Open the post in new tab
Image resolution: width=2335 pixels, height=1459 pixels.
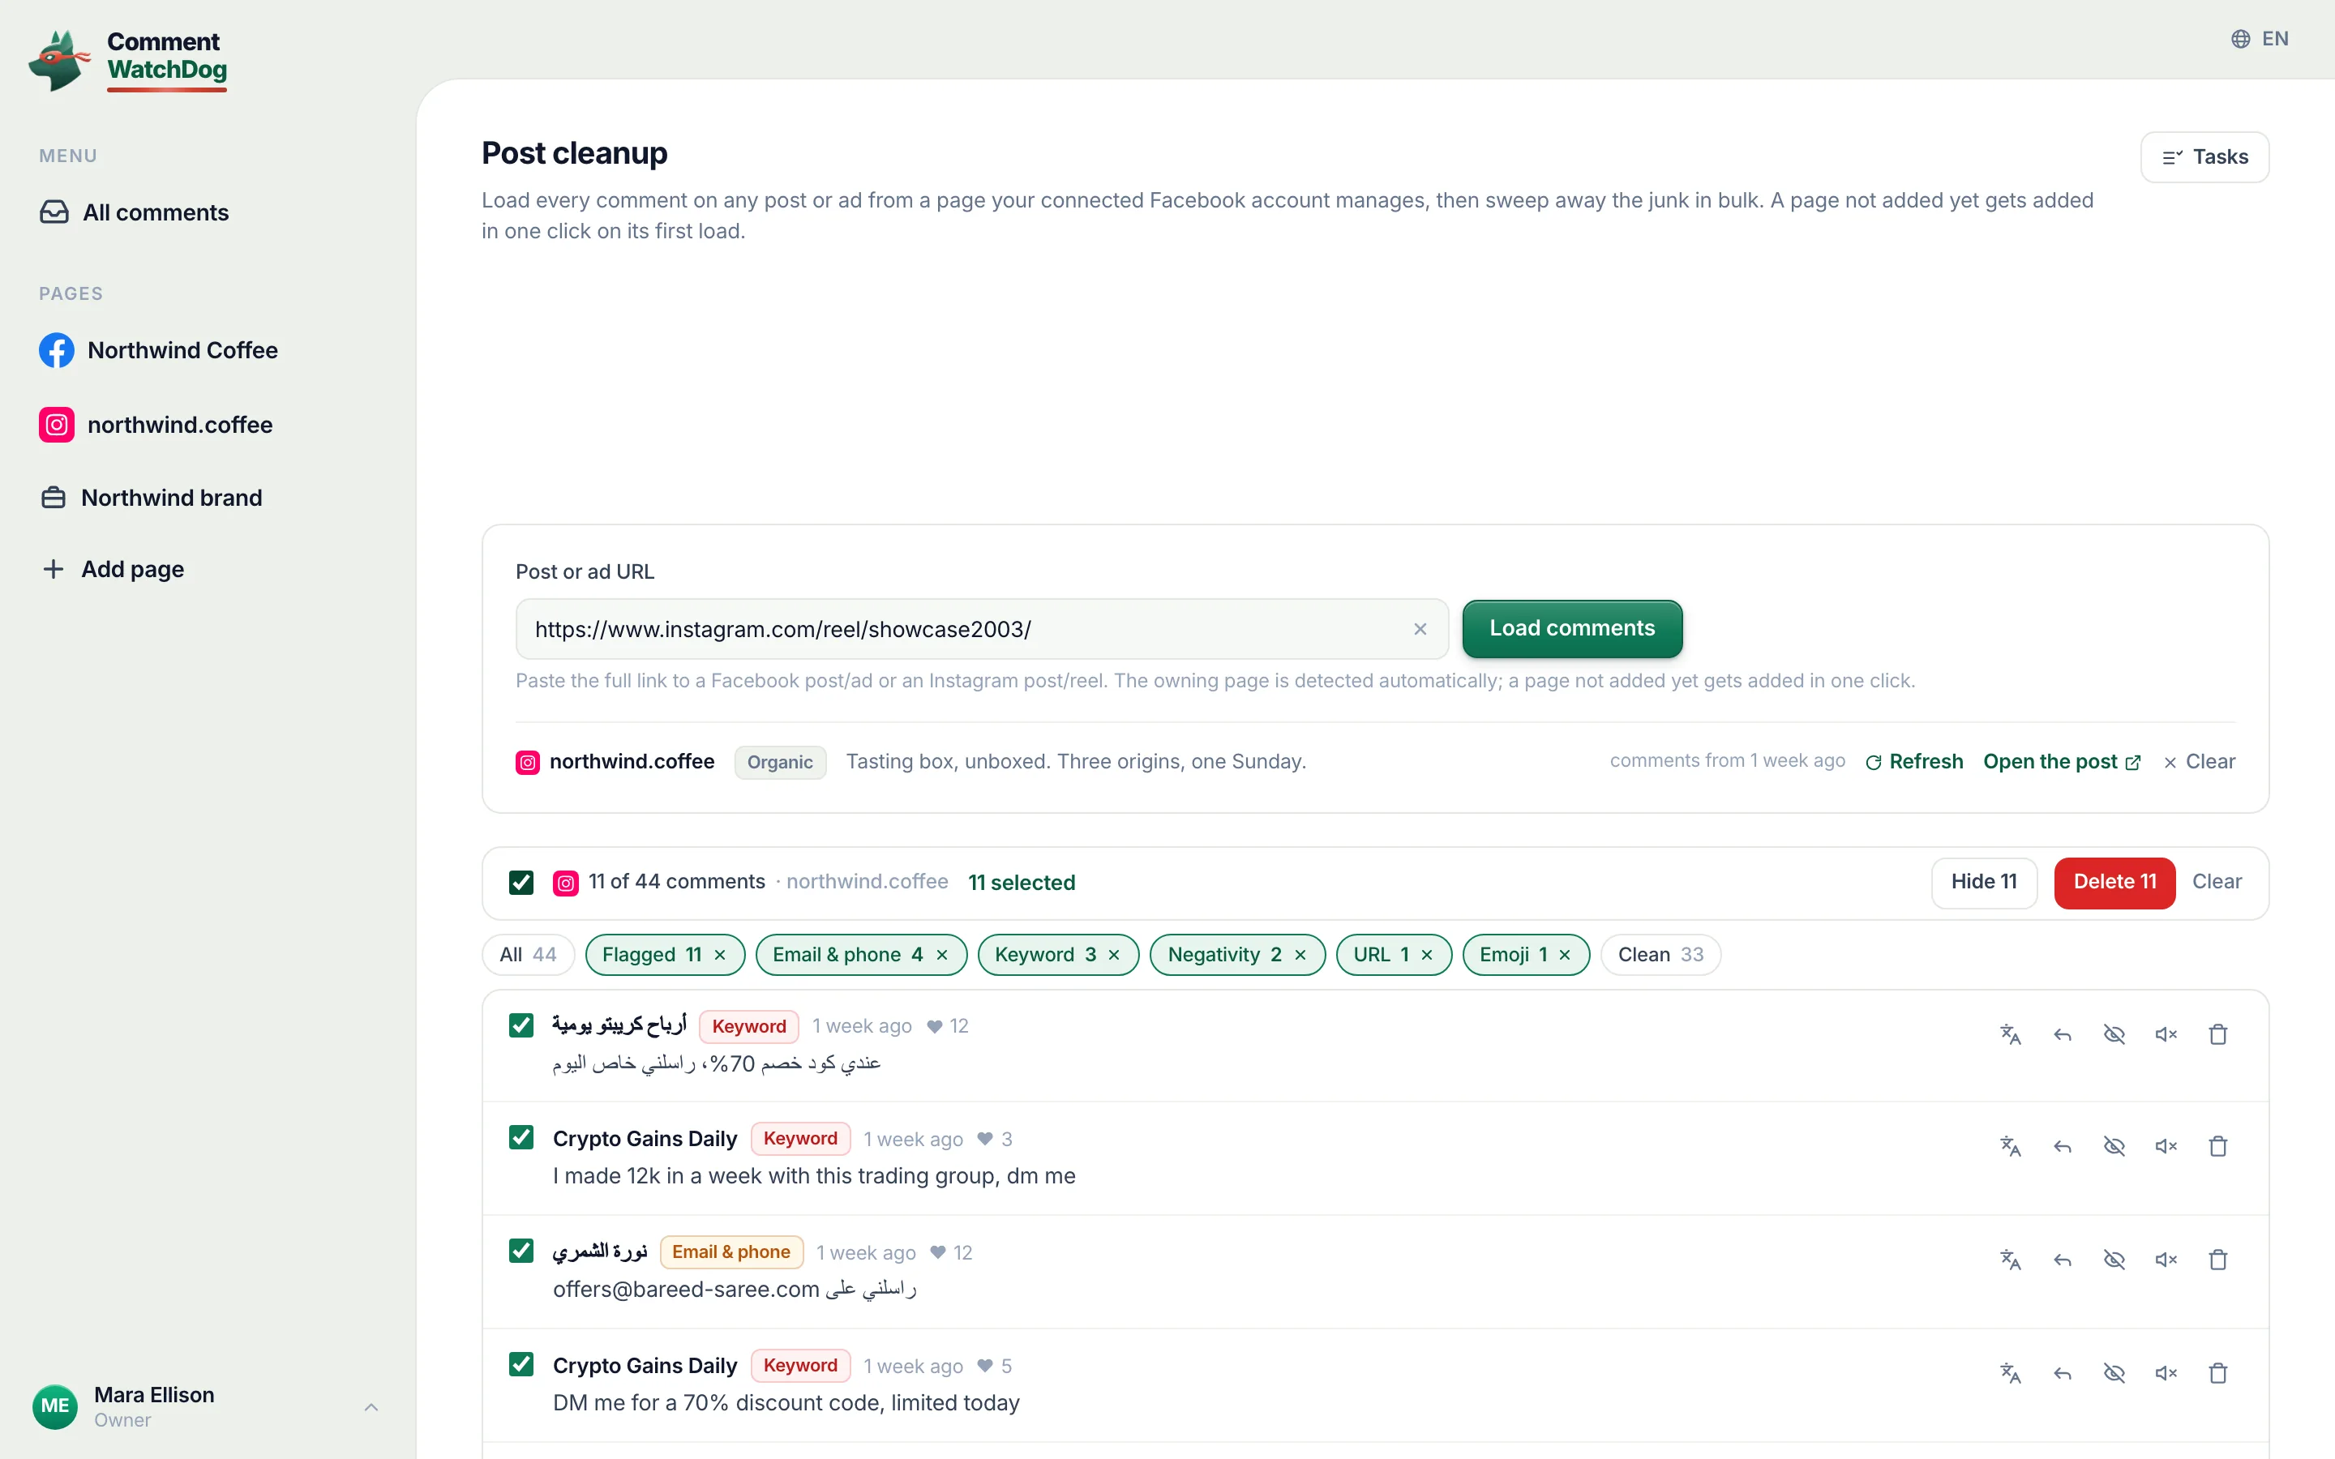coord(2062,761)
